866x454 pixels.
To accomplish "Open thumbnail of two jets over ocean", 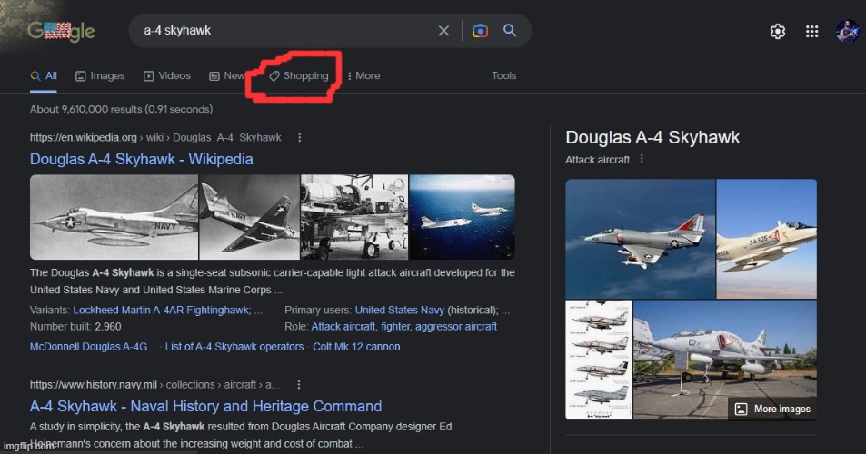I will [x=462, y=217].
